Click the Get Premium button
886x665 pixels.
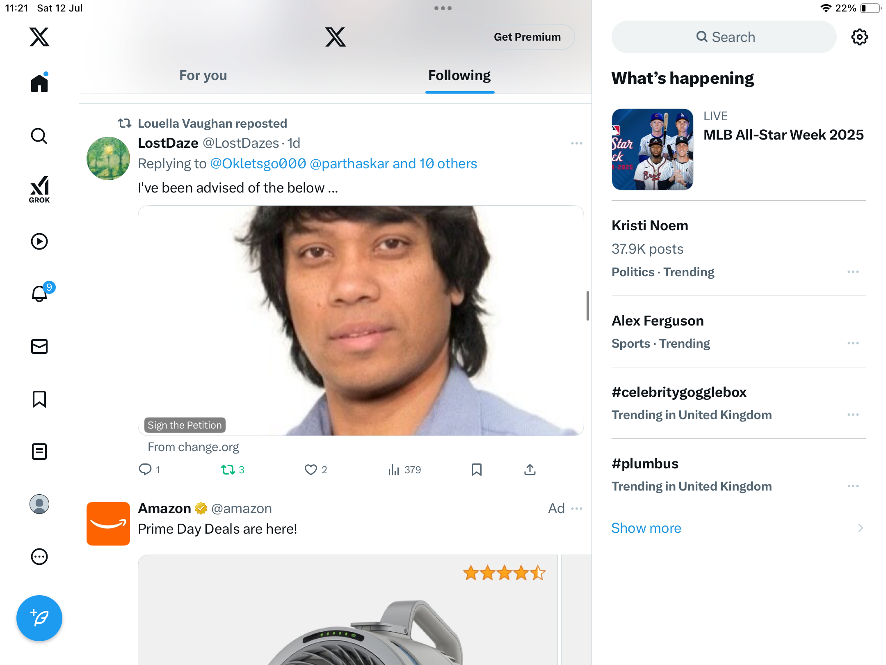coord(527,37)
